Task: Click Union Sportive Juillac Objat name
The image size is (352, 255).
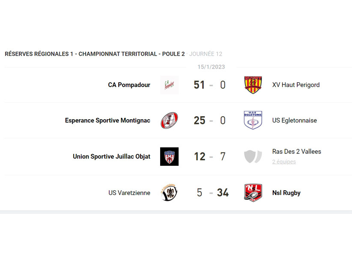Action: pos(111,156)
